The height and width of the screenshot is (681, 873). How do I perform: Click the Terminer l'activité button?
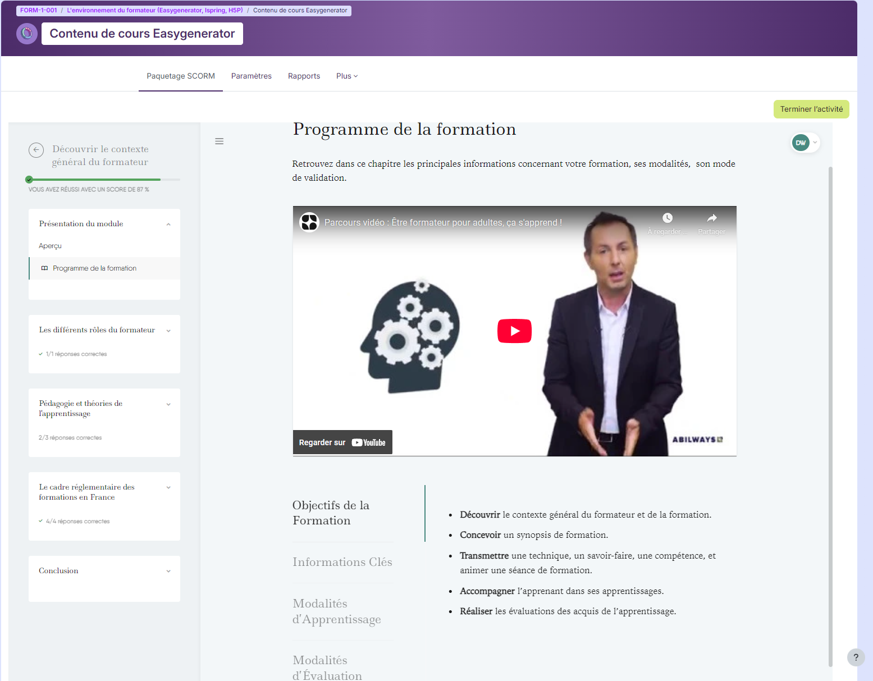[x=811, y=109]
